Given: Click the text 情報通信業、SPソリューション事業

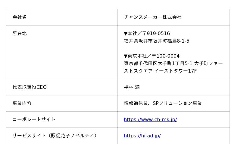Looking at the screenshot, I should (163, 103).
